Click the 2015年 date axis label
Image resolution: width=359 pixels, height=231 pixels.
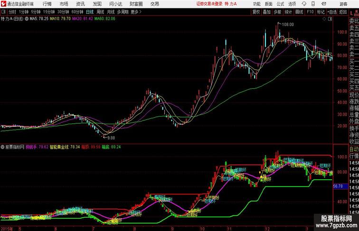tap(7, 229)
